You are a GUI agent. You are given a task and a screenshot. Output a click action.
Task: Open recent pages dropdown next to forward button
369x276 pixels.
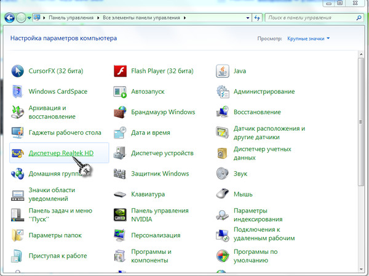tap(29, 18)
